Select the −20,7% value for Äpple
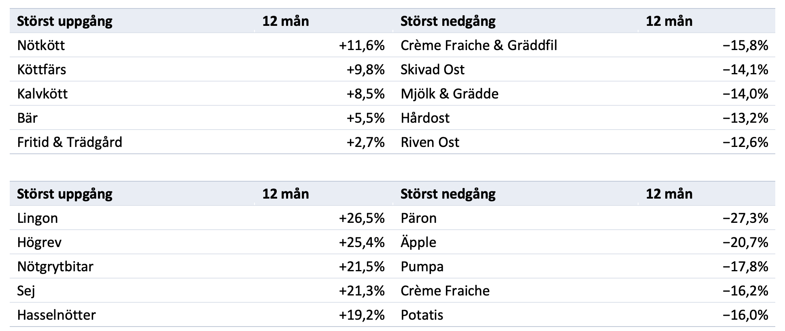Screen dimensions: 785x331 [x=745, y=242]
